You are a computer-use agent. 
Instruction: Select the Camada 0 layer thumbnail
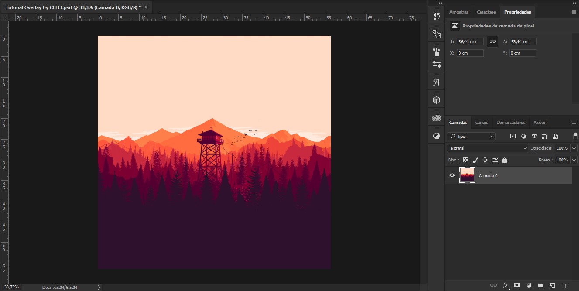coord(467,175)
